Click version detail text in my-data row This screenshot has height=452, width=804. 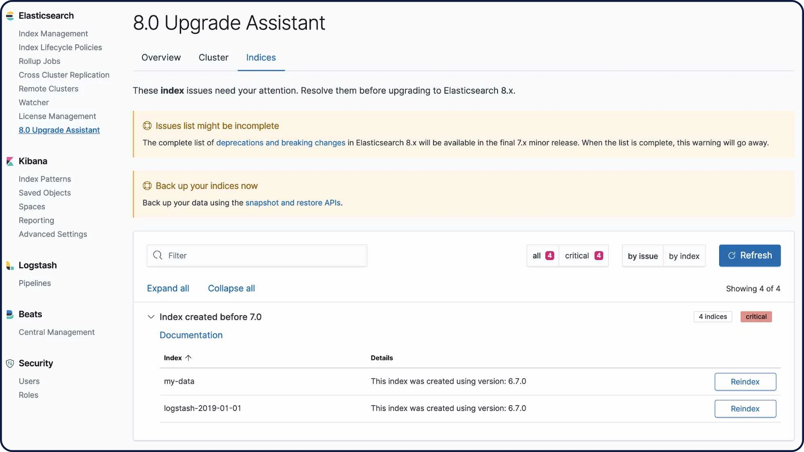[448, 381]
